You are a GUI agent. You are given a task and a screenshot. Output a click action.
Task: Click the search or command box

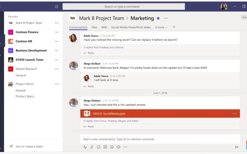pyautogui.click(x=123, y=7)
